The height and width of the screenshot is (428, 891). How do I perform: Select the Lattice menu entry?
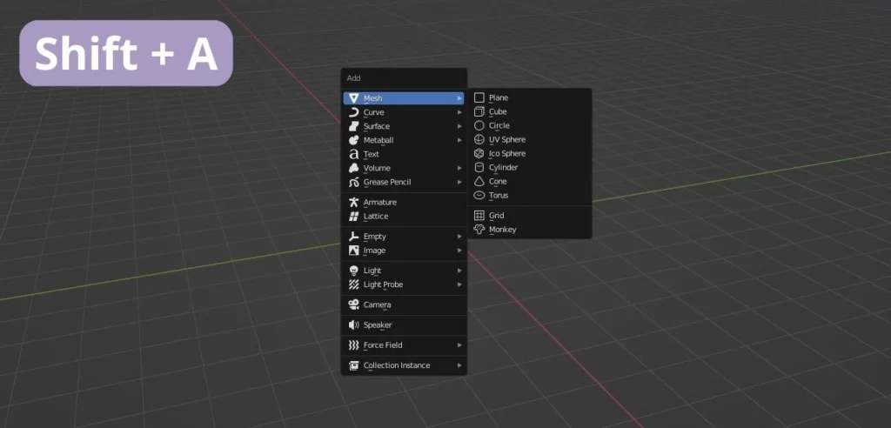click(404, 217)
